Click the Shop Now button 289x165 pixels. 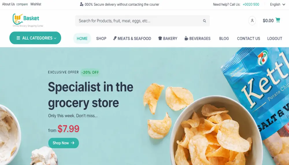point(64,143)
